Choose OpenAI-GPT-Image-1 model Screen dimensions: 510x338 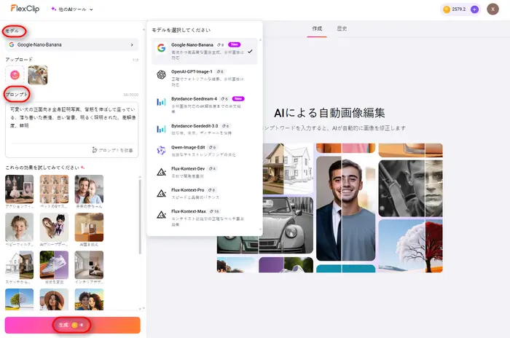(x=204, y=78)
